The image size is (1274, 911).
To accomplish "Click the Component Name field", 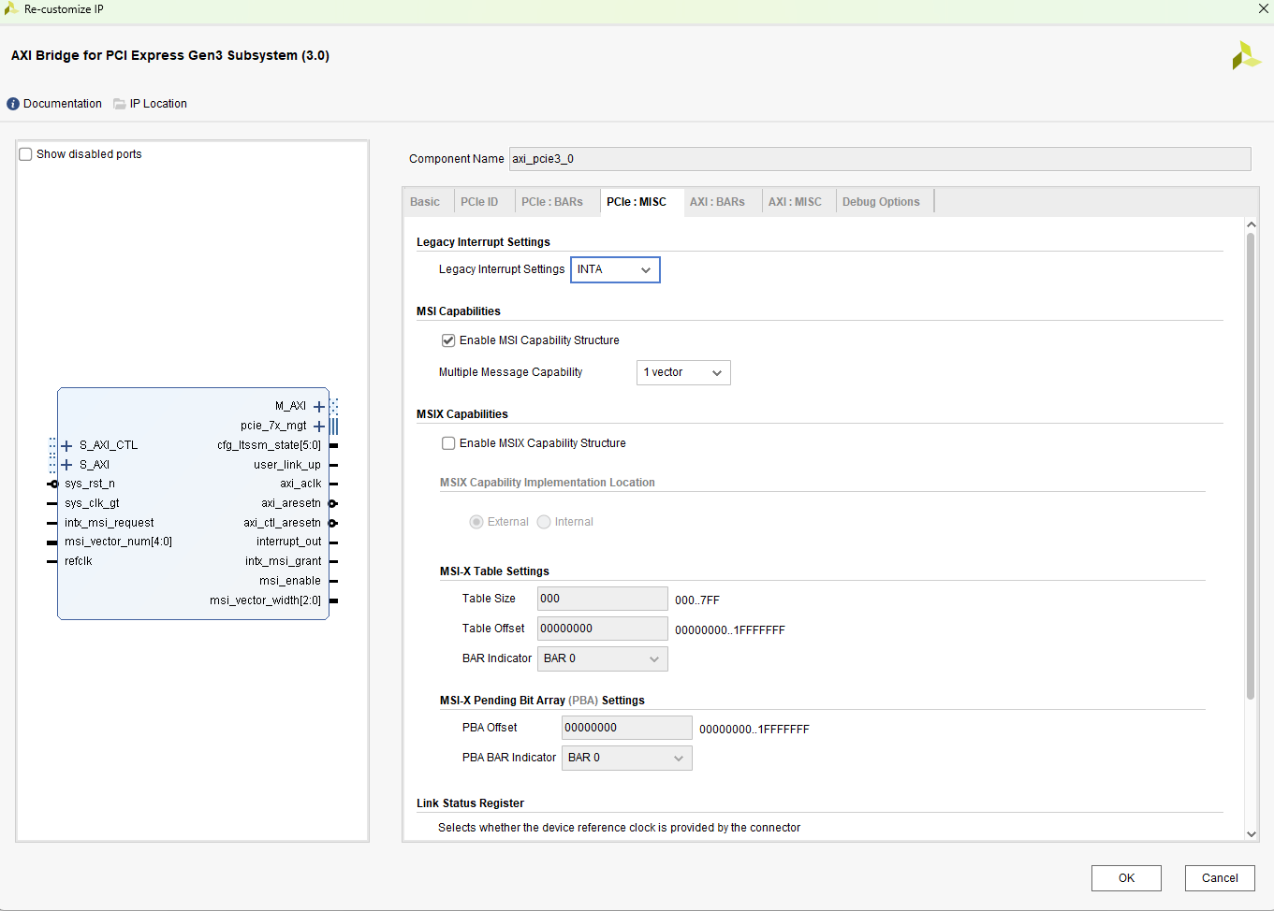I will point(880,159).
